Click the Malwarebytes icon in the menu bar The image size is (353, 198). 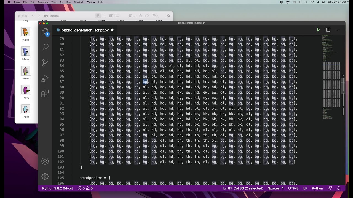[288, 2]
